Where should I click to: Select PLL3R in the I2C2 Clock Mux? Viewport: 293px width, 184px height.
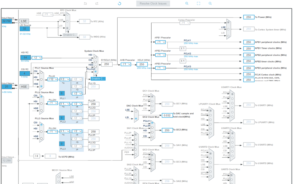tap(152, 128)
